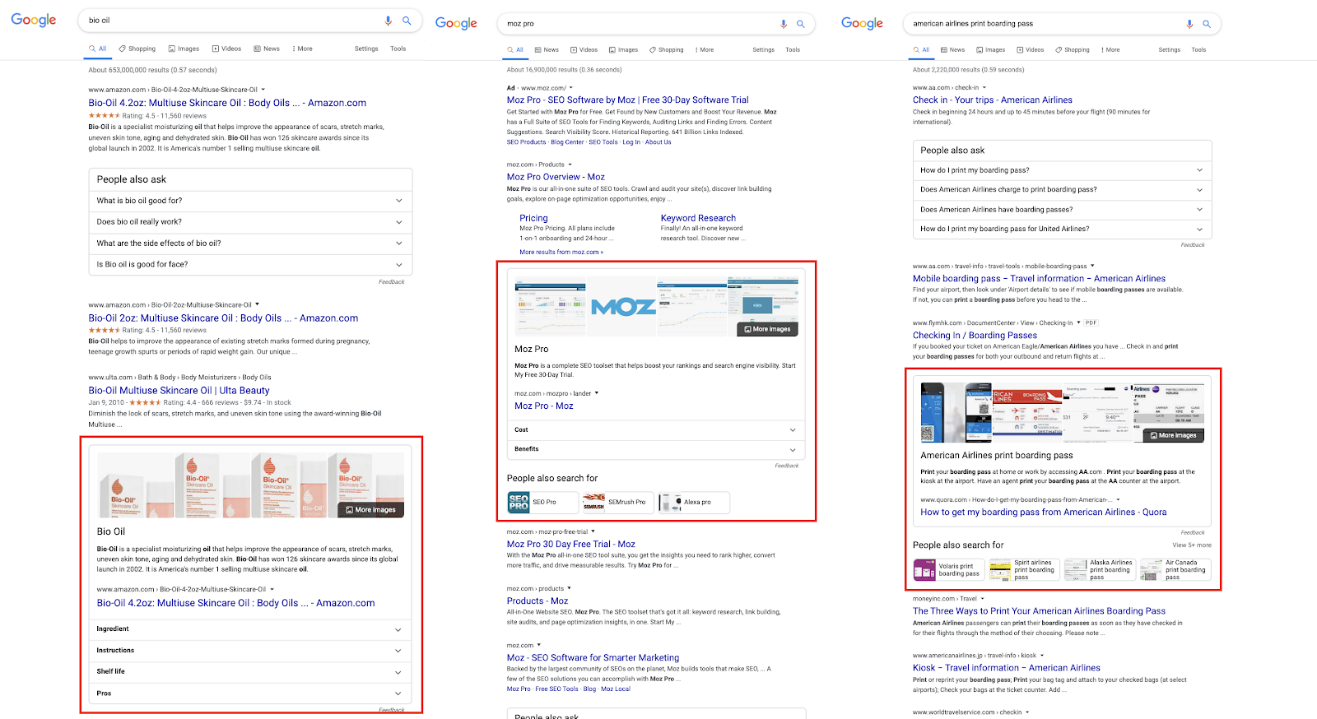Image resolution: width=1317 pixels, height=719 pixels.
Task: Expand the Cost row in the Moz Pro panel
Action: pos(656,430)
